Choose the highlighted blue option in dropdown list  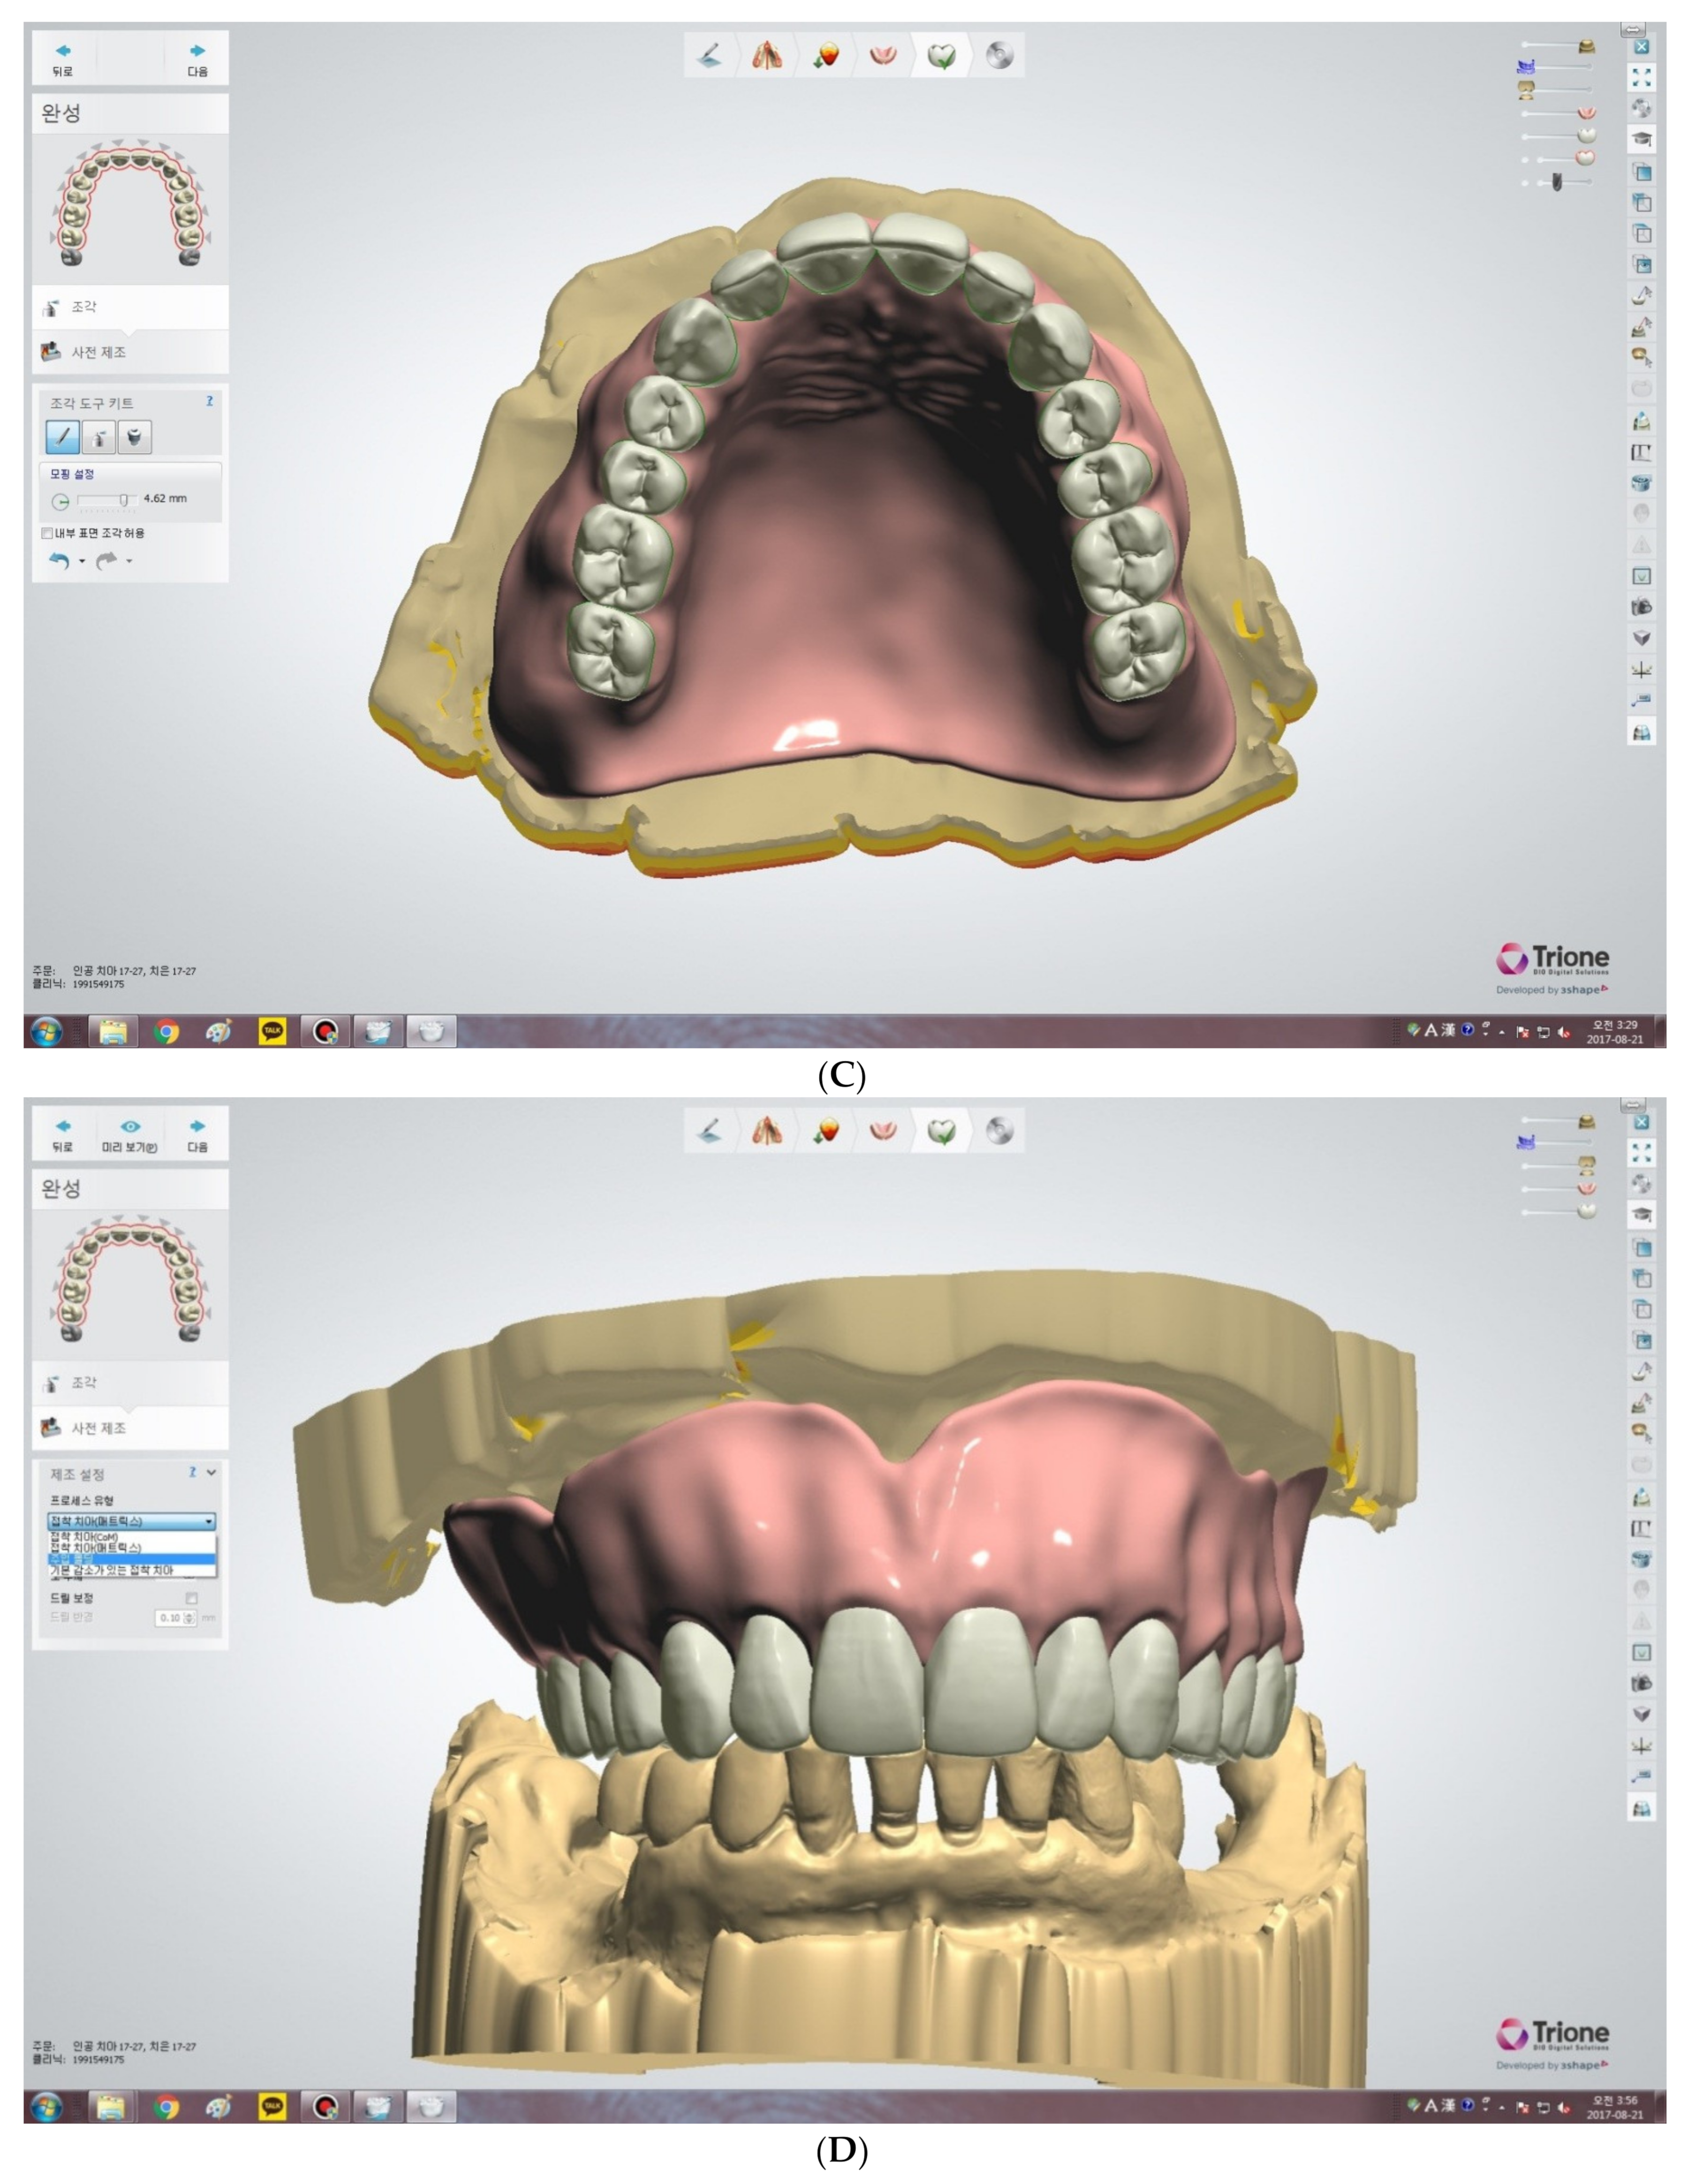(x=131, y=1559)
